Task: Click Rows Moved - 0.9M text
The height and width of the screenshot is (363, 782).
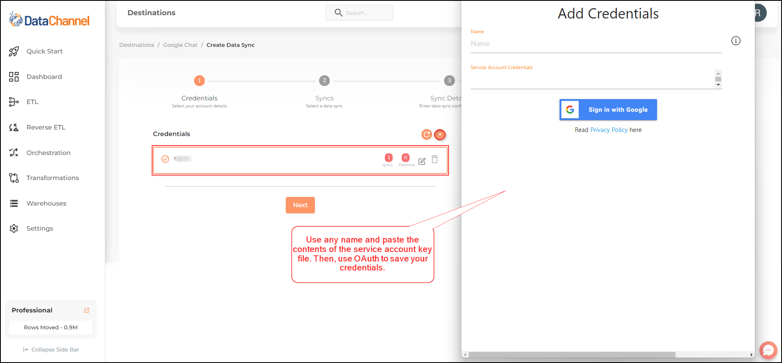Action: pyautogui.click(x=51, y=328)
